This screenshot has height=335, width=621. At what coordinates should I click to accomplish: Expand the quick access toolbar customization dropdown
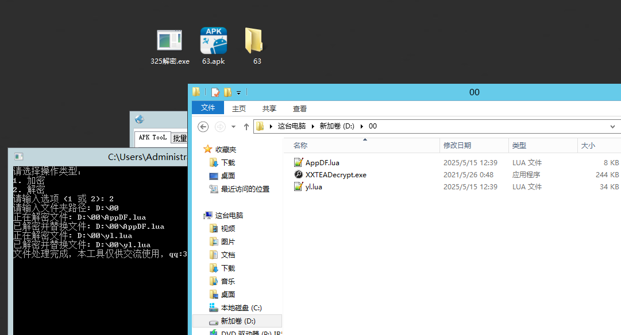click(238, 92)
